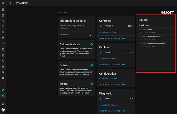
Task: Click the 16:31:57 log timestamp
Action: click(x=141, y=46)
